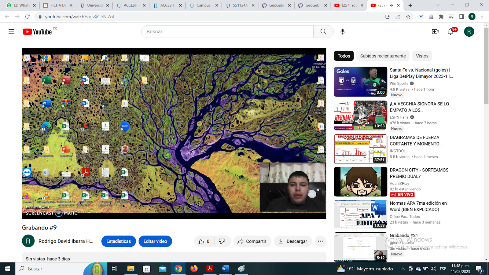Click the Chrome address bar URL
The height and width of the screenshot is (275, 489).
[79, 17]
